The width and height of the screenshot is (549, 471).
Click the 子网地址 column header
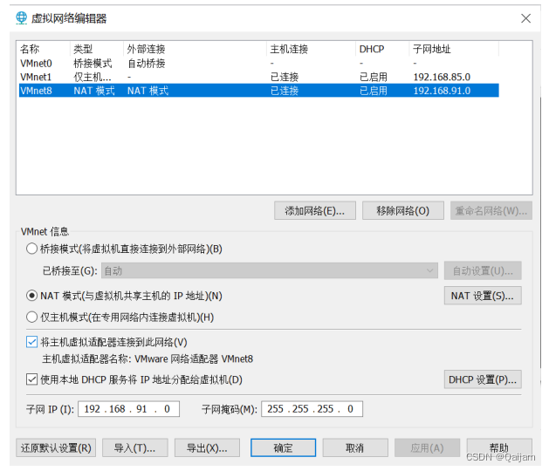[x=454, y=49]
